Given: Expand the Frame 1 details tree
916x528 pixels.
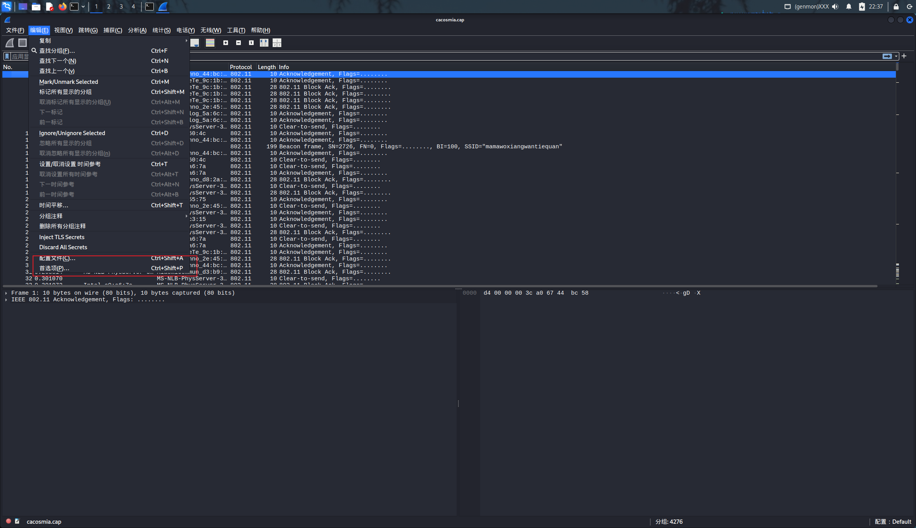Looking at the screenshot, I should coord(6,293).
